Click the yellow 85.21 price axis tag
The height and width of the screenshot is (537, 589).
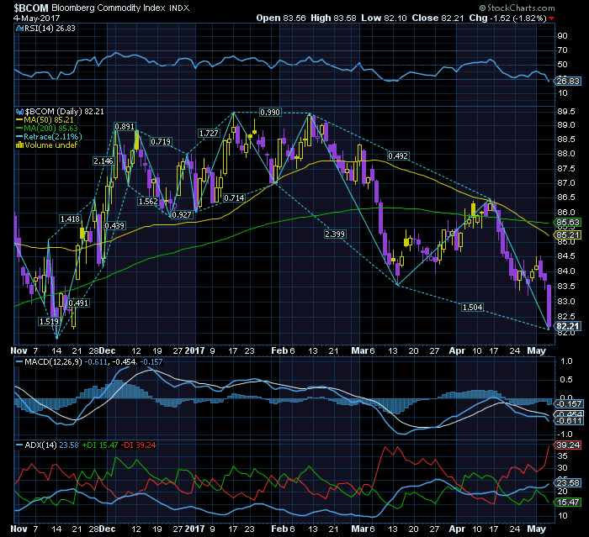pos(568,235)
